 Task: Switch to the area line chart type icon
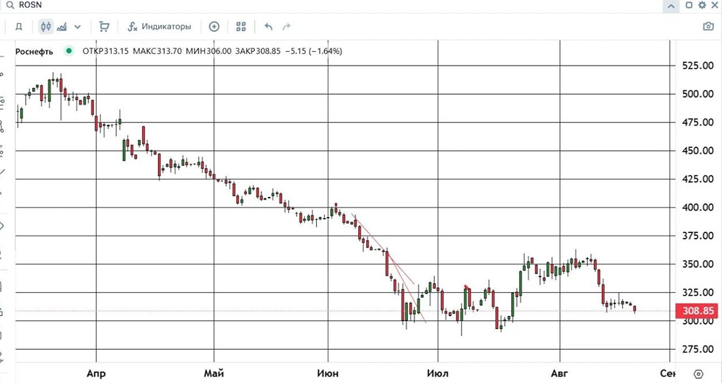tap(61, 27)
